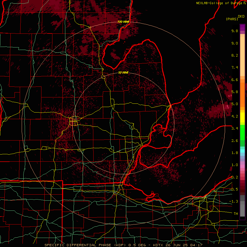Click the 8.2 value on the scale
This screenshot has width=247, height=247.
235,55
